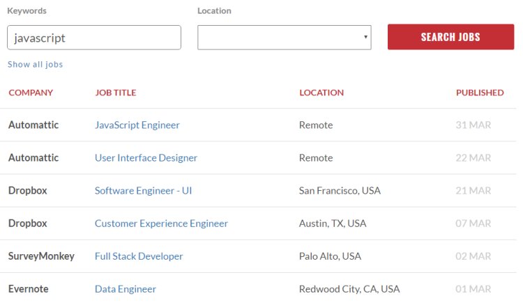Click the Keywords field label
The height and width of the screenshot is (305, 523).
(27, 11)
